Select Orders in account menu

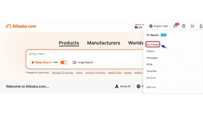150,51
